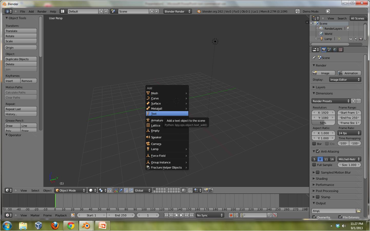Click the Insert keyframe button
Viewport: 370px width, 231px height.
coord(12,81)
